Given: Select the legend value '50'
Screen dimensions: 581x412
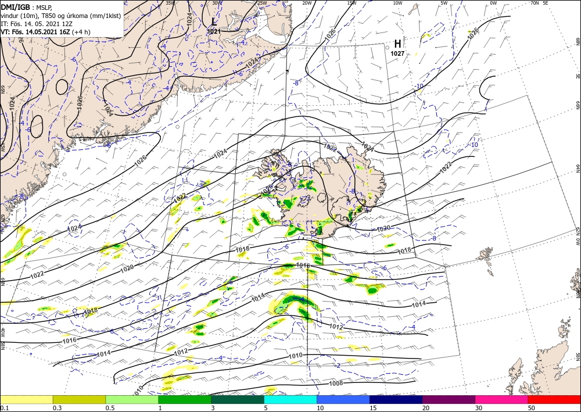Looking at the screenshot, I should (x=532, y=408).
